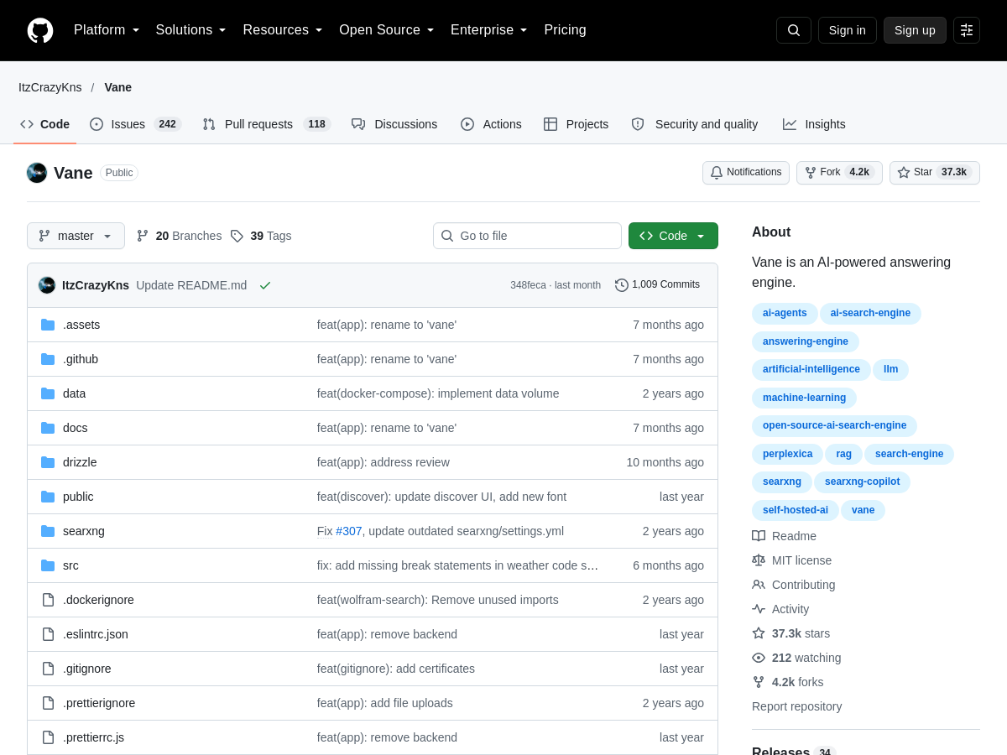1007x755 pixels.
Task: Click the tag icon beside 39 Tags
Action: (x=237, y=236)
